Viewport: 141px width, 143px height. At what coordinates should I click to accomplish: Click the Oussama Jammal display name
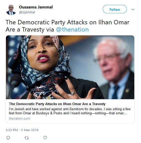[36, 7]
